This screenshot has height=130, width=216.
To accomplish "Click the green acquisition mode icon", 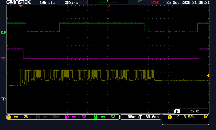I will pyautogui.click(x=140, y=2).
